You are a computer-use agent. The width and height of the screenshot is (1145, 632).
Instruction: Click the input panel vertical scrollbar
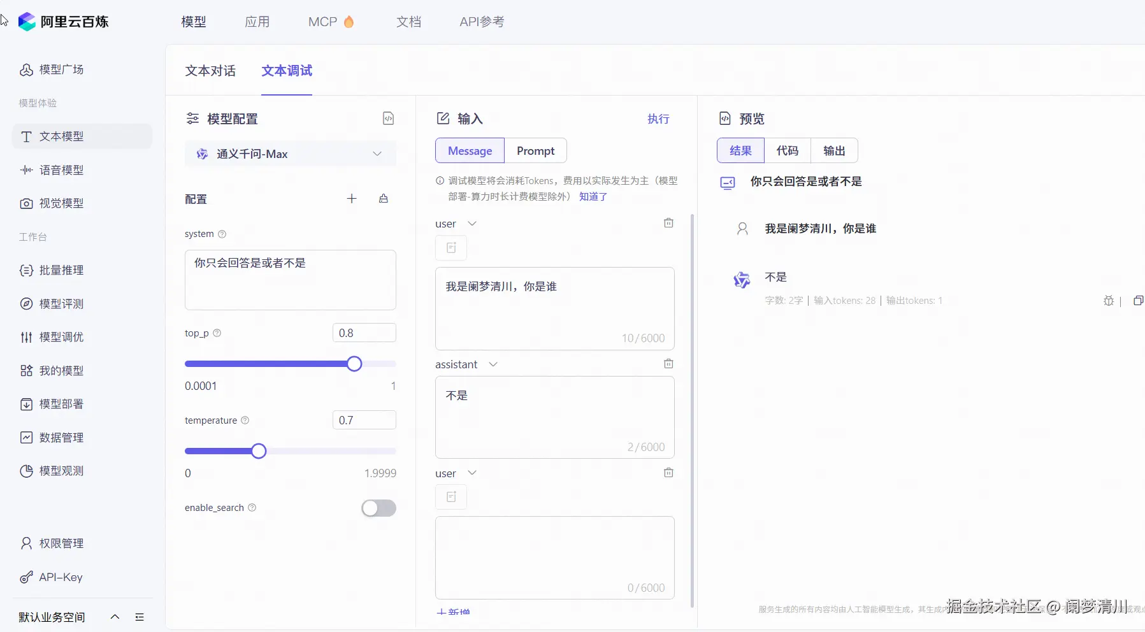coord(693,411)
